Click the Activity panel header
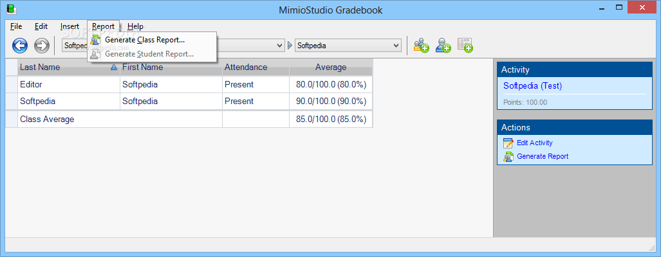The width and height of the screenshot is (661, 257). coord(575,70)
